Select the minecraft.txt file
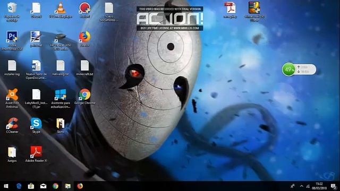Screen dimensions: 340x191 [84, 66]
